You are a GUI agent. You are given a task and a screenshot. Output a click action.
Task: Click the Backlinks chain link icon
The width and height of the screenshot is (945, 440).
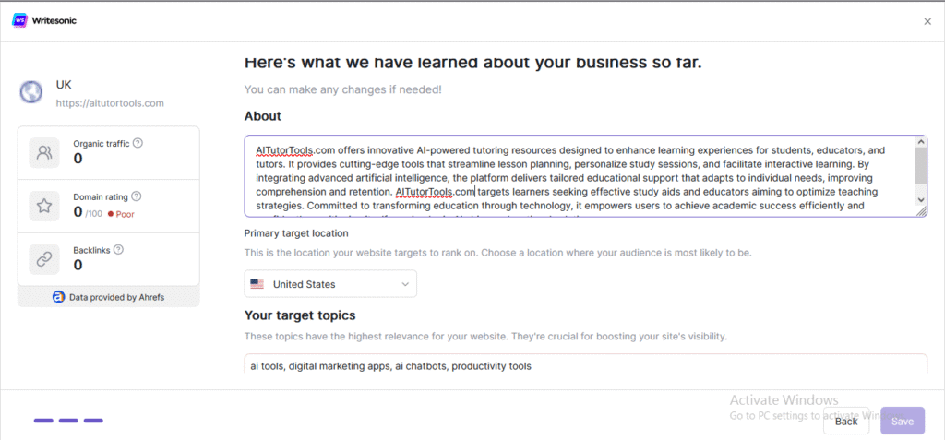point(44,259)
